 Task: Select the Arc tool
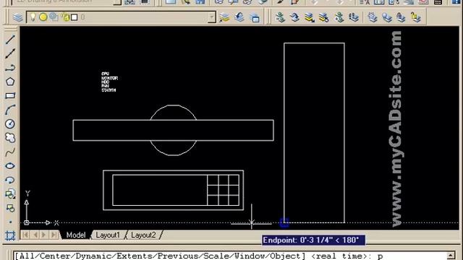pyautogui.click(x=10, y=110)
